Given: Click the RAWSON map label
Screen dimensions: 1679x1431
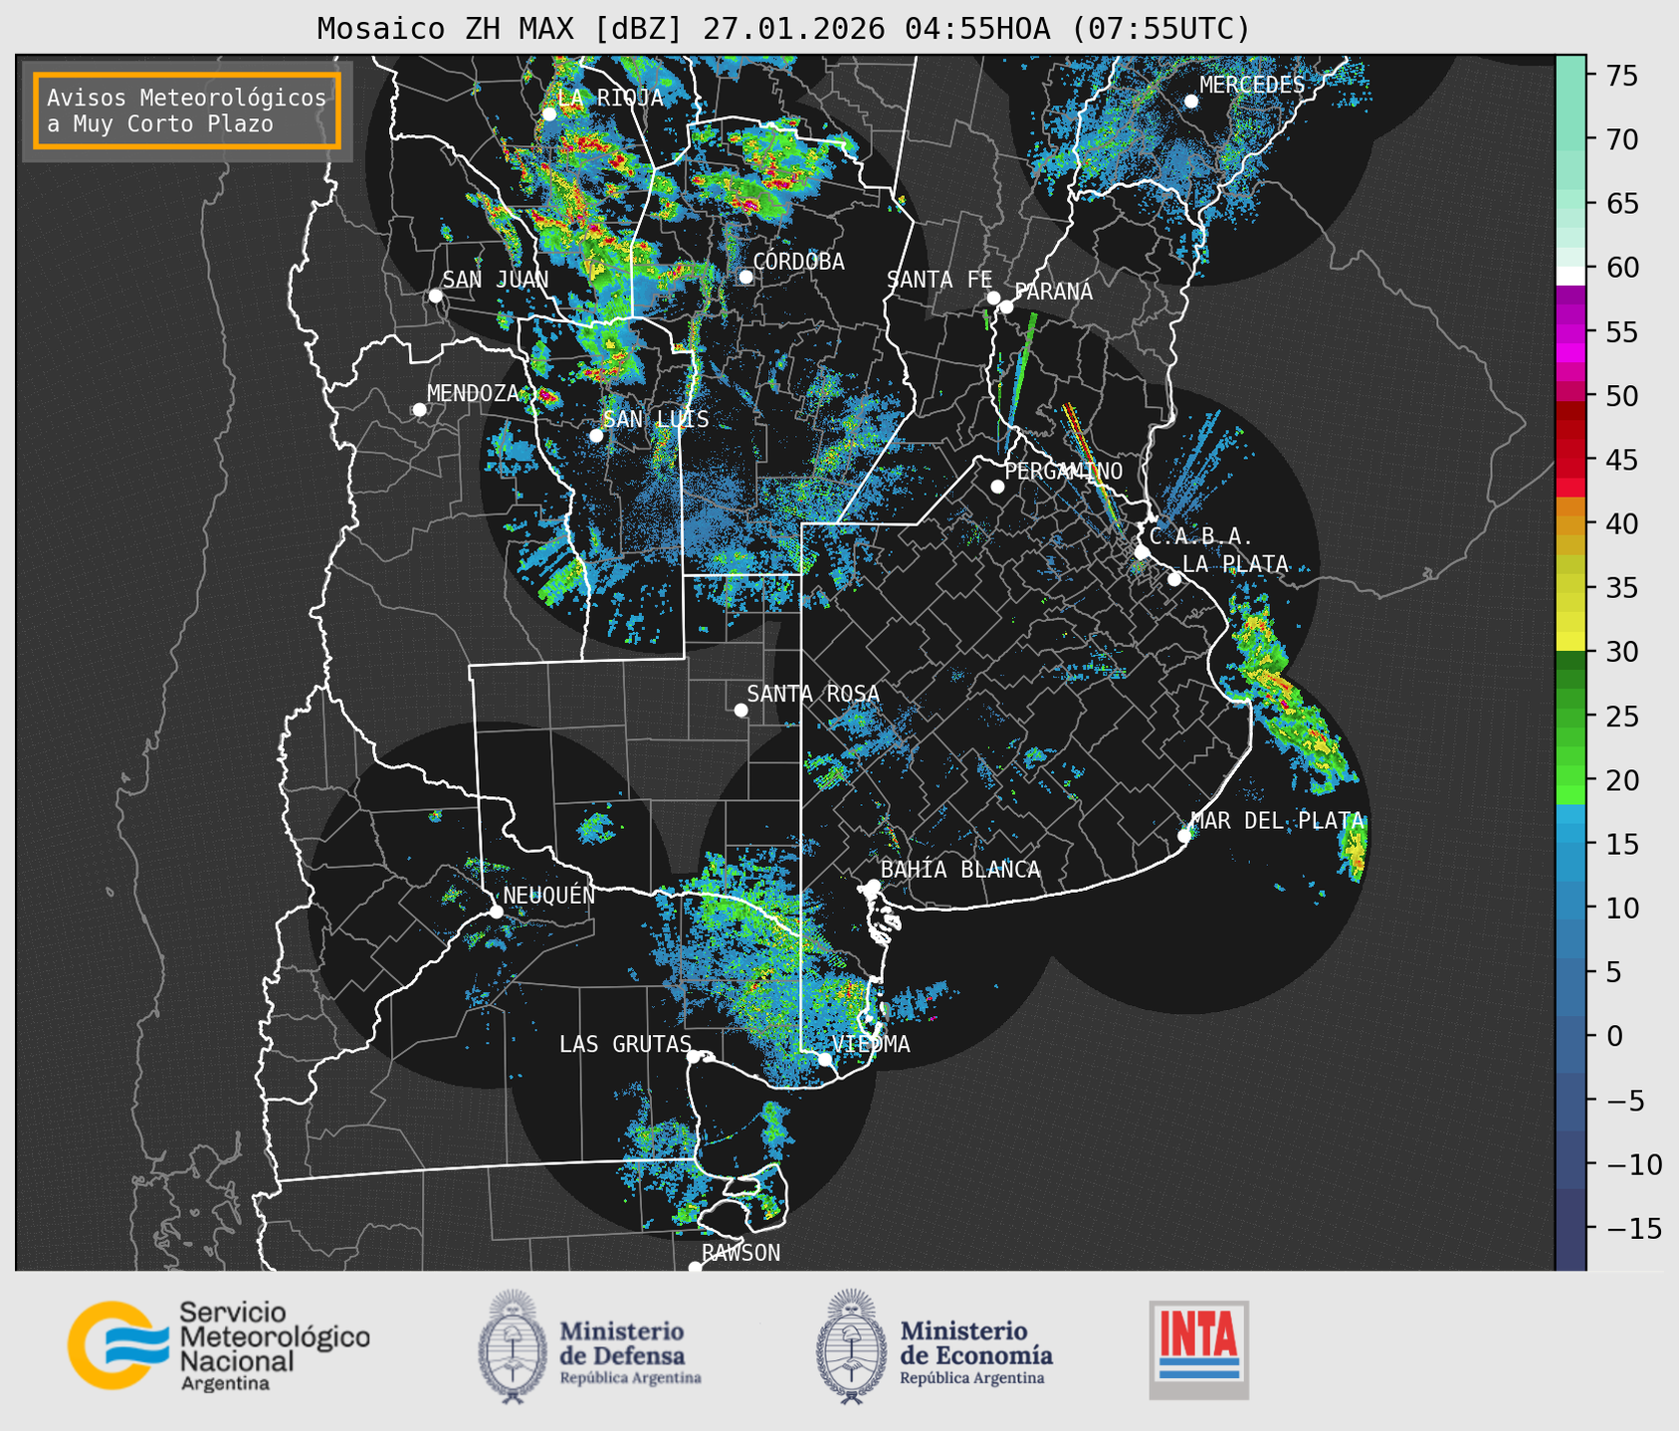Looking at the screenshot, I should [741, 1253].
